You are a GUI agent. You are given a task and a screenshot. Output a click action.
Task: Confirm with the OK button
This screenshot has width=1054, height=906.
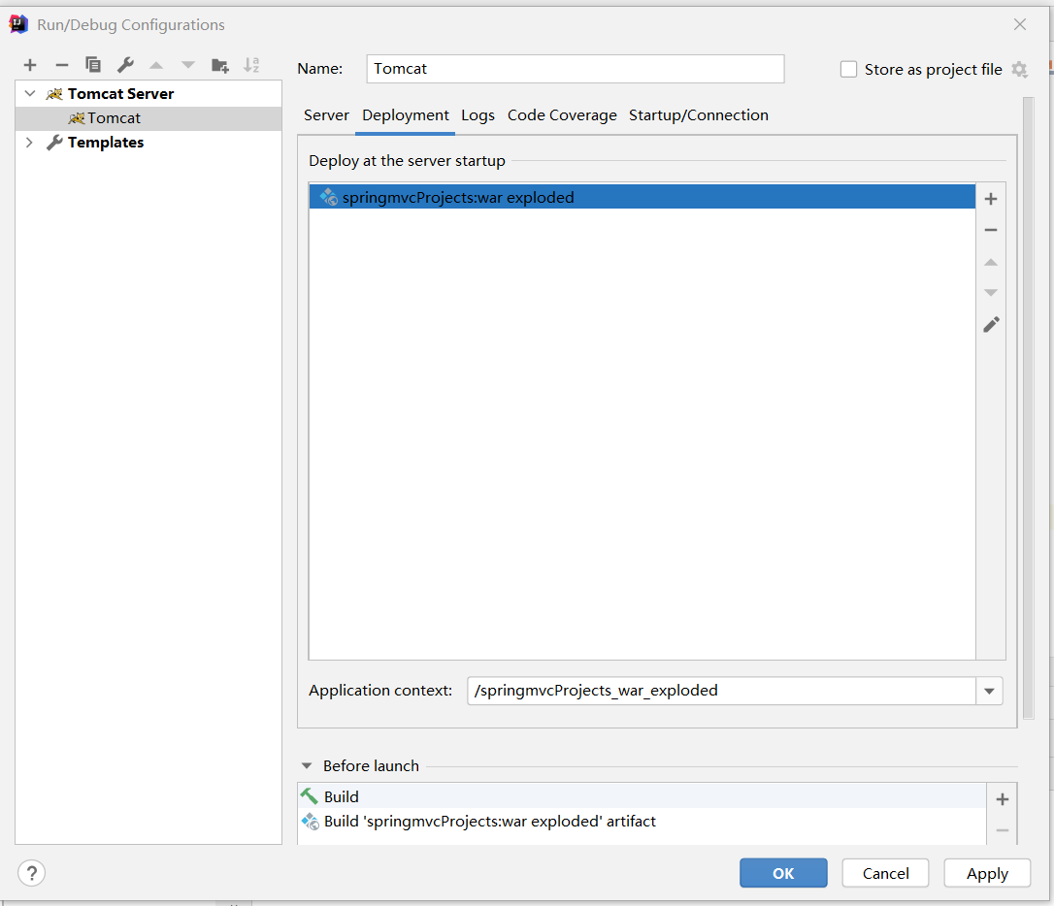coord(783,873)
